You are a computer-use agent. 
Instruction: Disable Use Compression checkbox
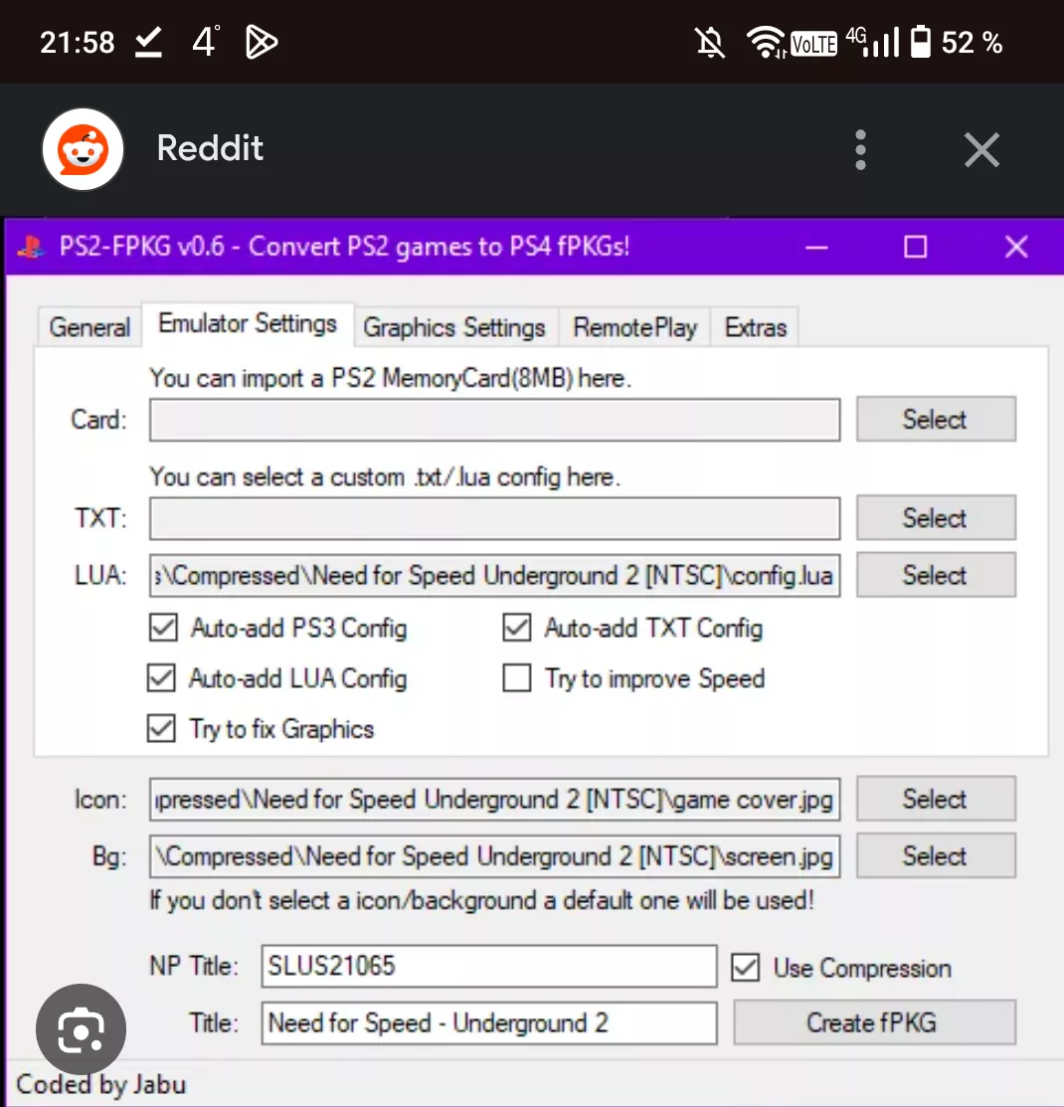coord(745,968)
